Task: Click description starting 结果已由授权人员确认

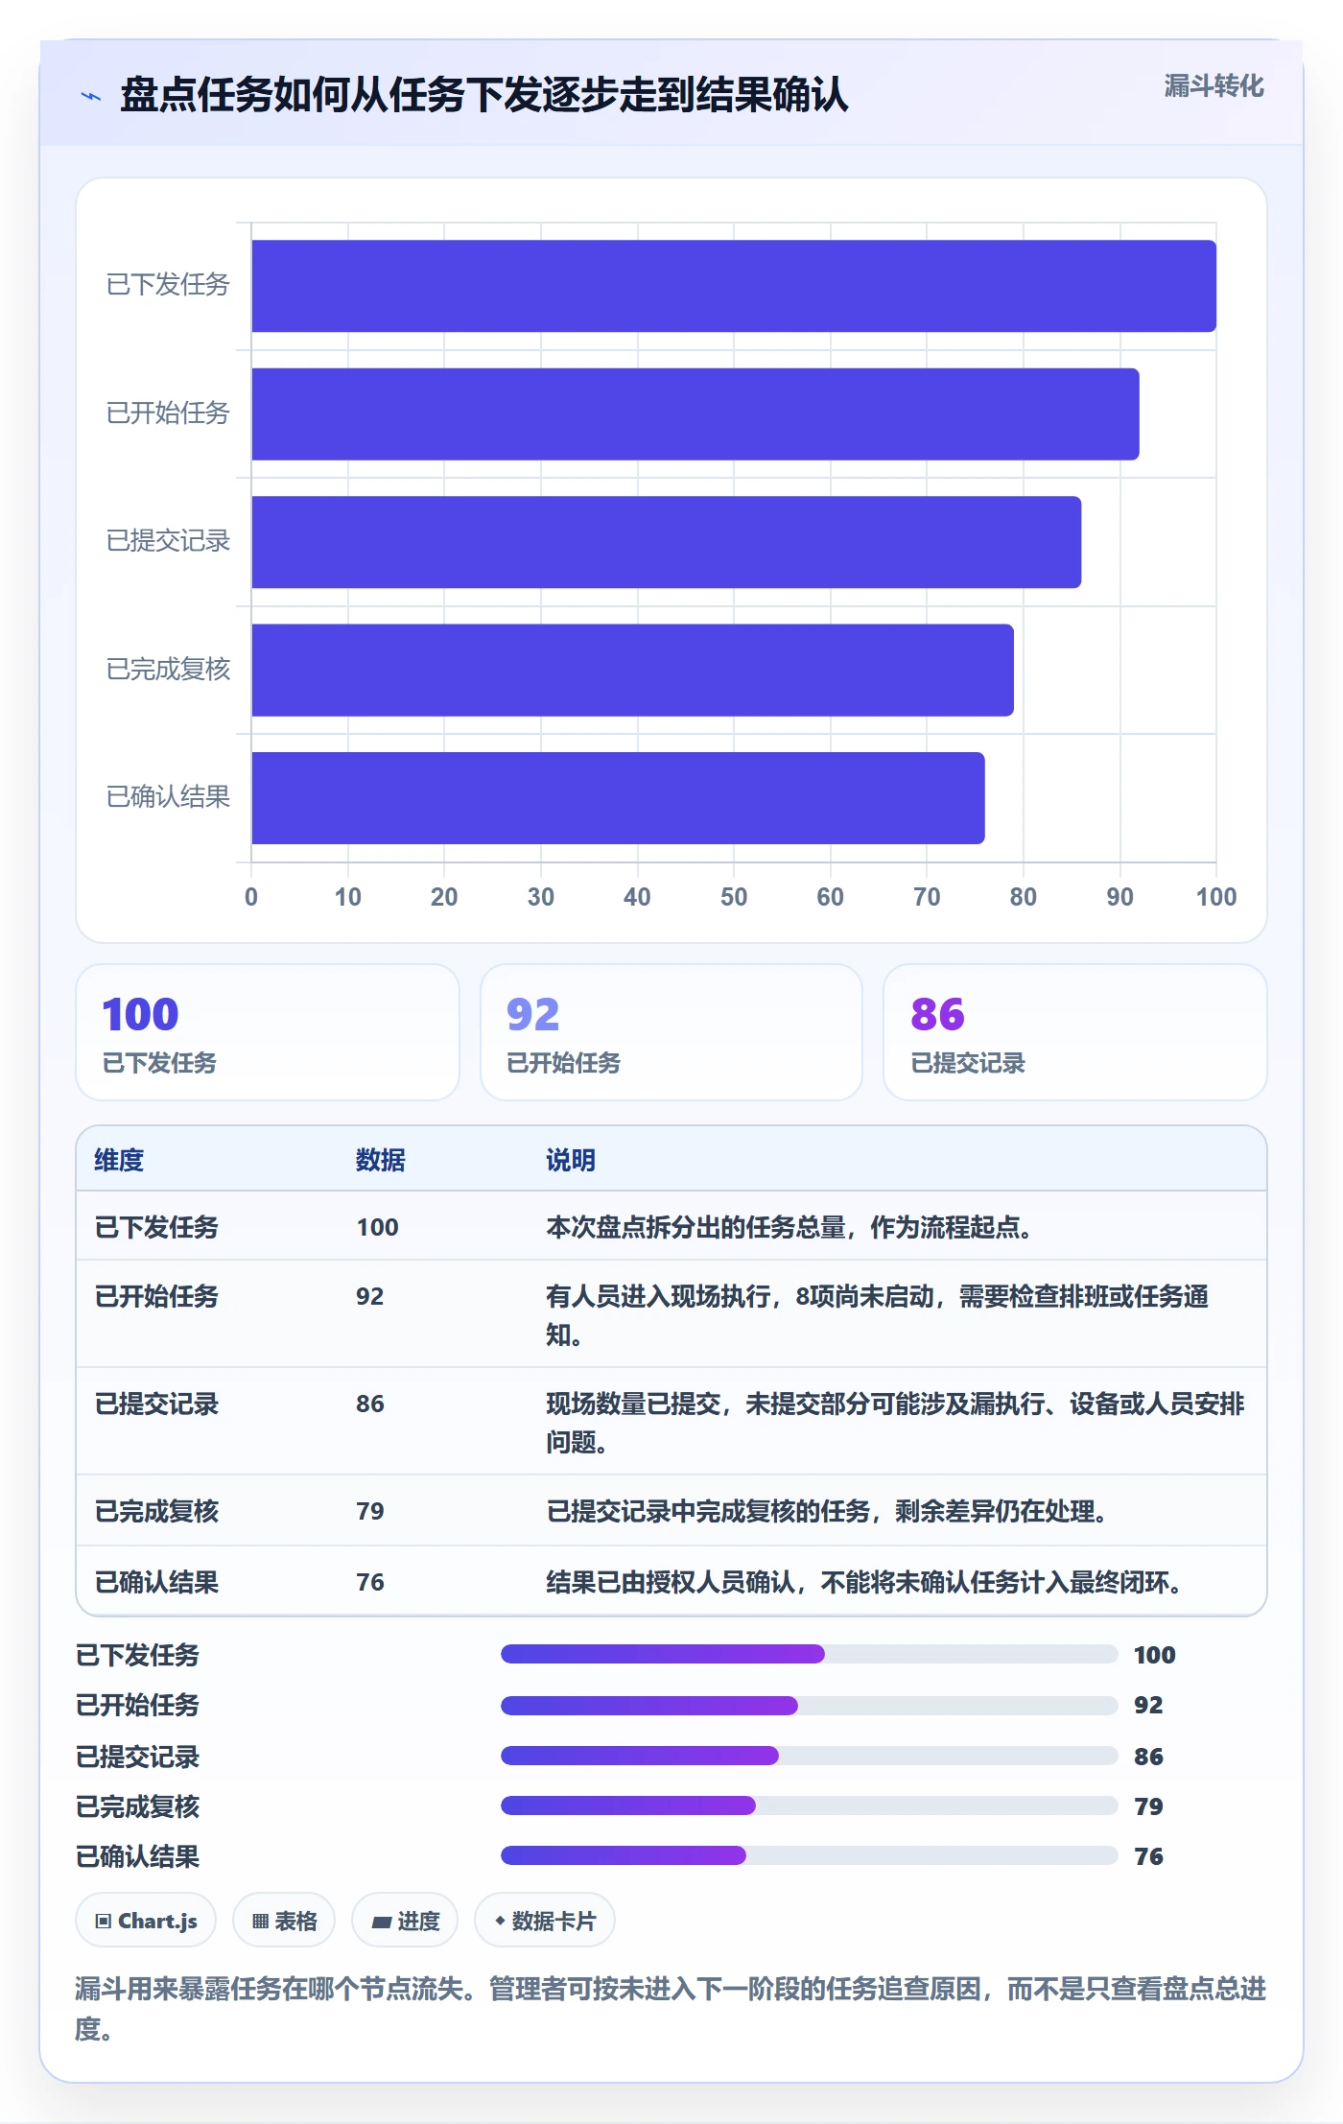Action: [864, 1582]
